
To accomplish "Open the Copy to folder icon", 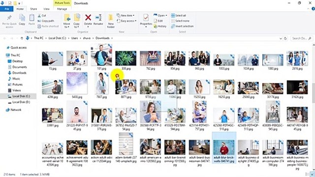I will pos(77,18).
